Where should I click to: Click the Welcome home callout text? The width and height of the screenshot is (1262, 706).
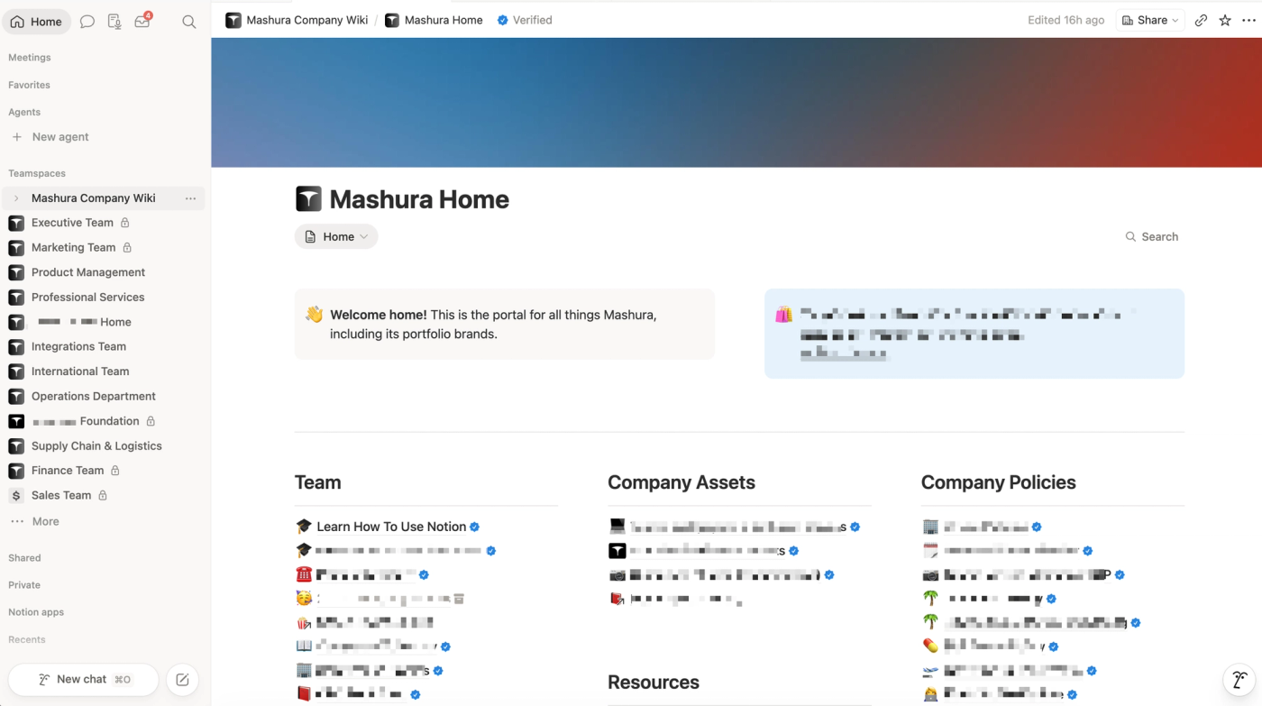(493, 324)
